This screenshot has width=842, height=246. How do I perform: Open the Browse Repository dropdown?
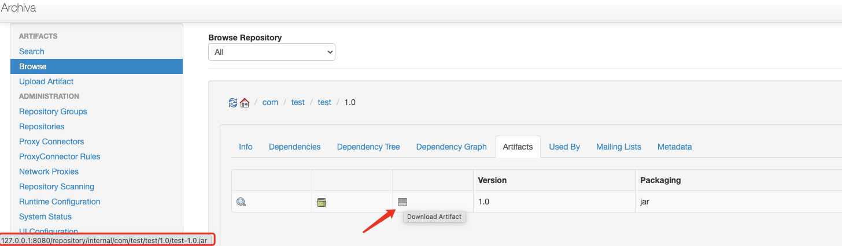pos(272,52)
